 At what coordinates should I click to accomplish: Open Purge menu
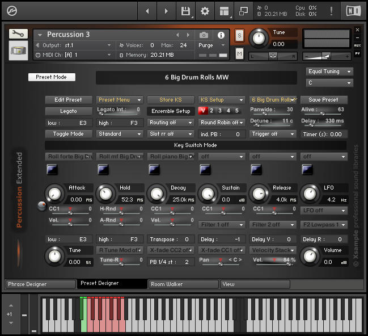tap(212, 45)
